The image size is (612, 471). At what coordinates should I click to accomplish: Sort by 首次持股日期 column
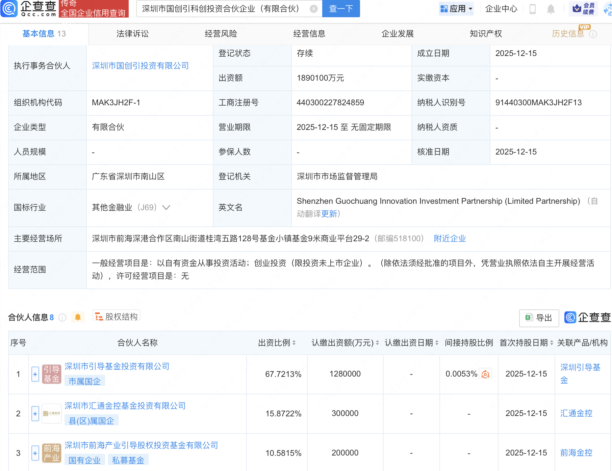pos(552,343)
